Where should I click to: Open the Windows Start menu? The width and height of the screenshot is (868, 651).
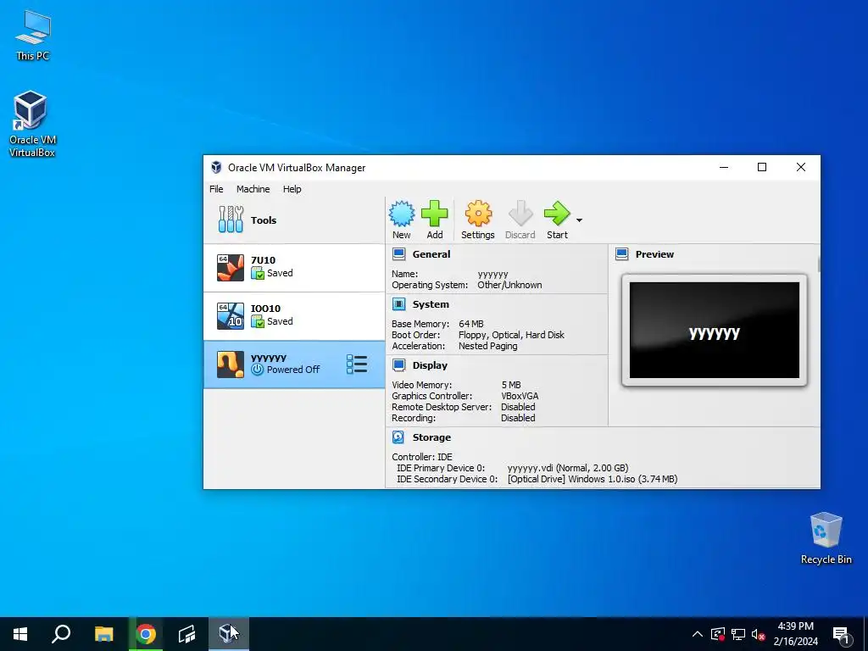tap(20, 634)
